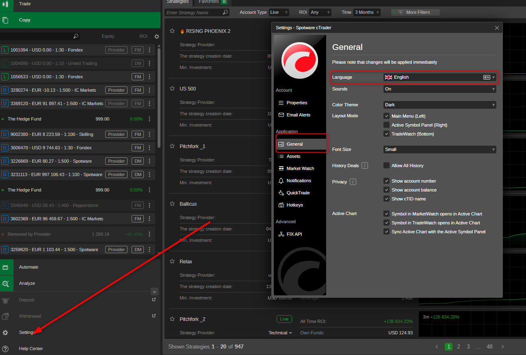Open the Trade section candlestick icon
This screenshot has height=355, width=526.
[5, 4]
